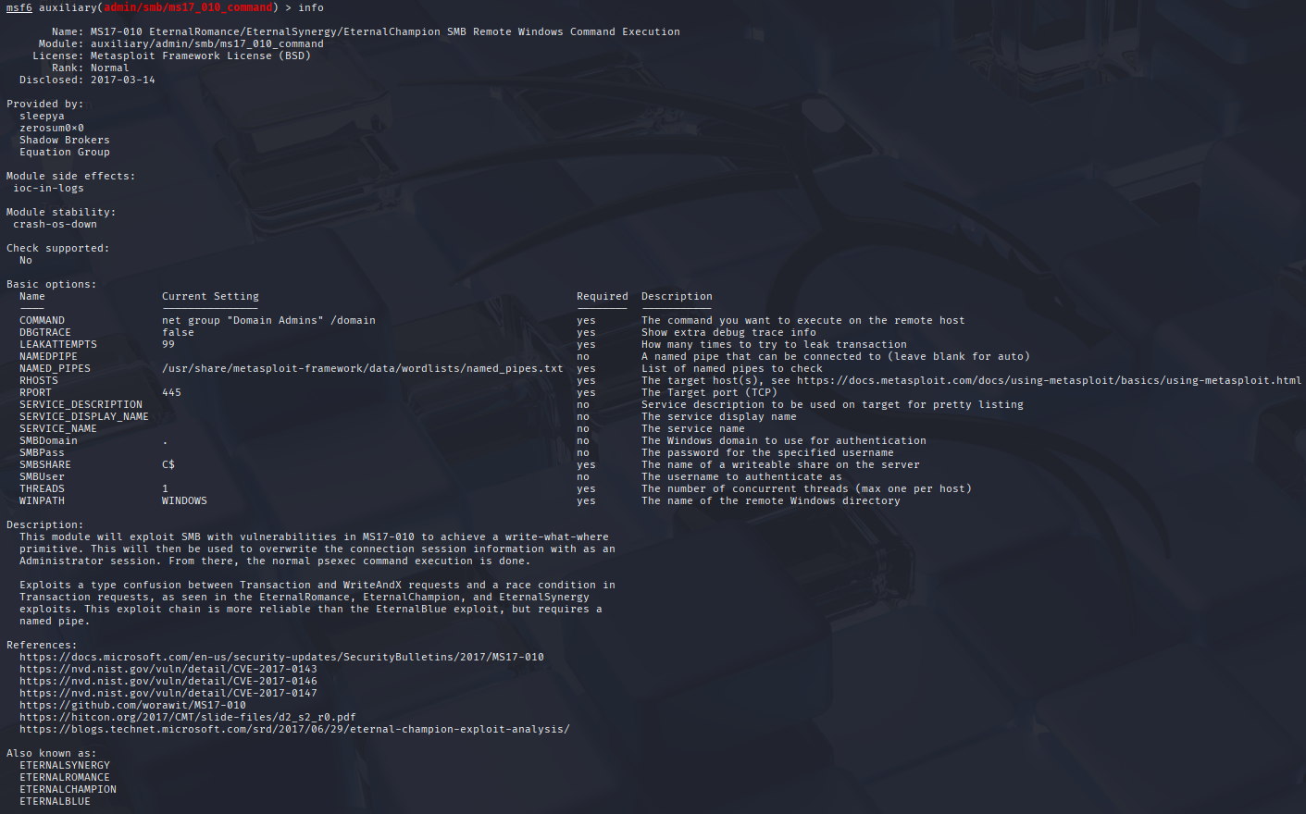This screenshot has height=814, width=1306.
Task: Click the LEAKATTEMPTS value 99
Action: coord(168,344)
